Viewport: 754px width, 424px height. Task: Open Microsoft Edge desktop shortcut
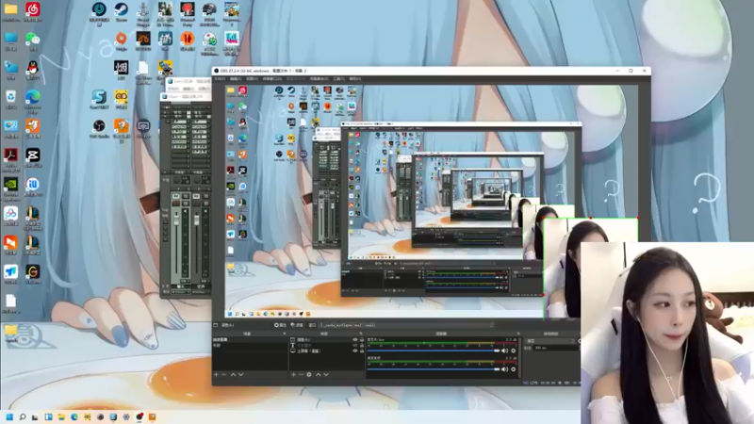point(33,100)
